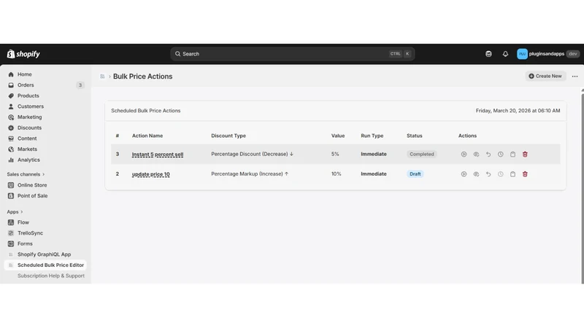Open schedule clock for update price 10
The width and height of the screenshot is (584, 328).
coord(501,174)
